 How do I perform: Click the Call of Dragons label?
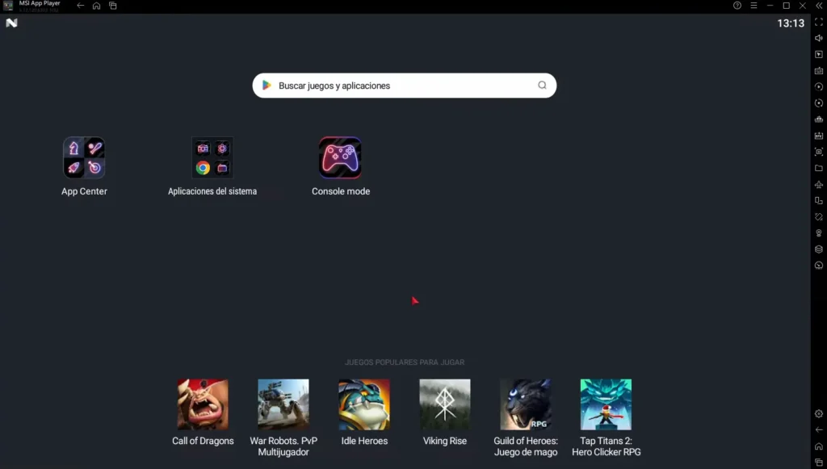(203, 441)
